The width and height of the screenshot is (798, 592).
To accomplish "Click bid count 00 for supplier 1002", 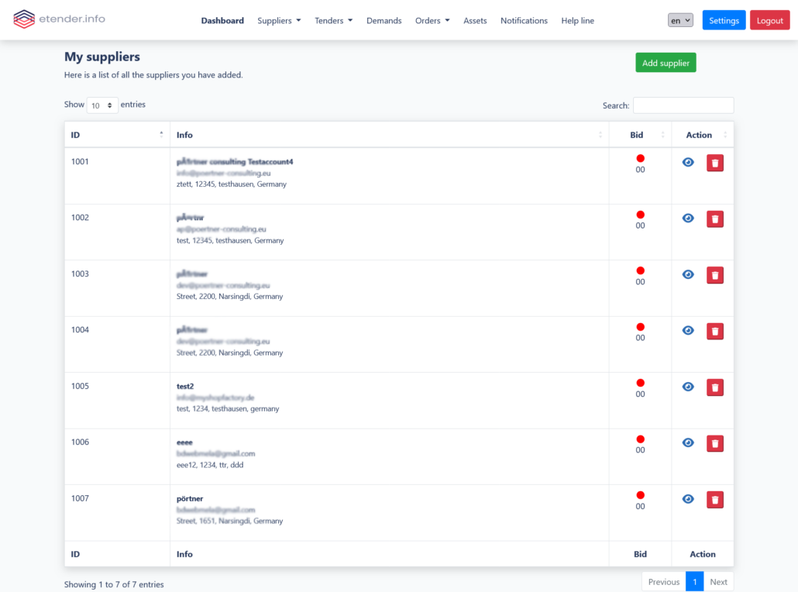I will click(640, 225).
